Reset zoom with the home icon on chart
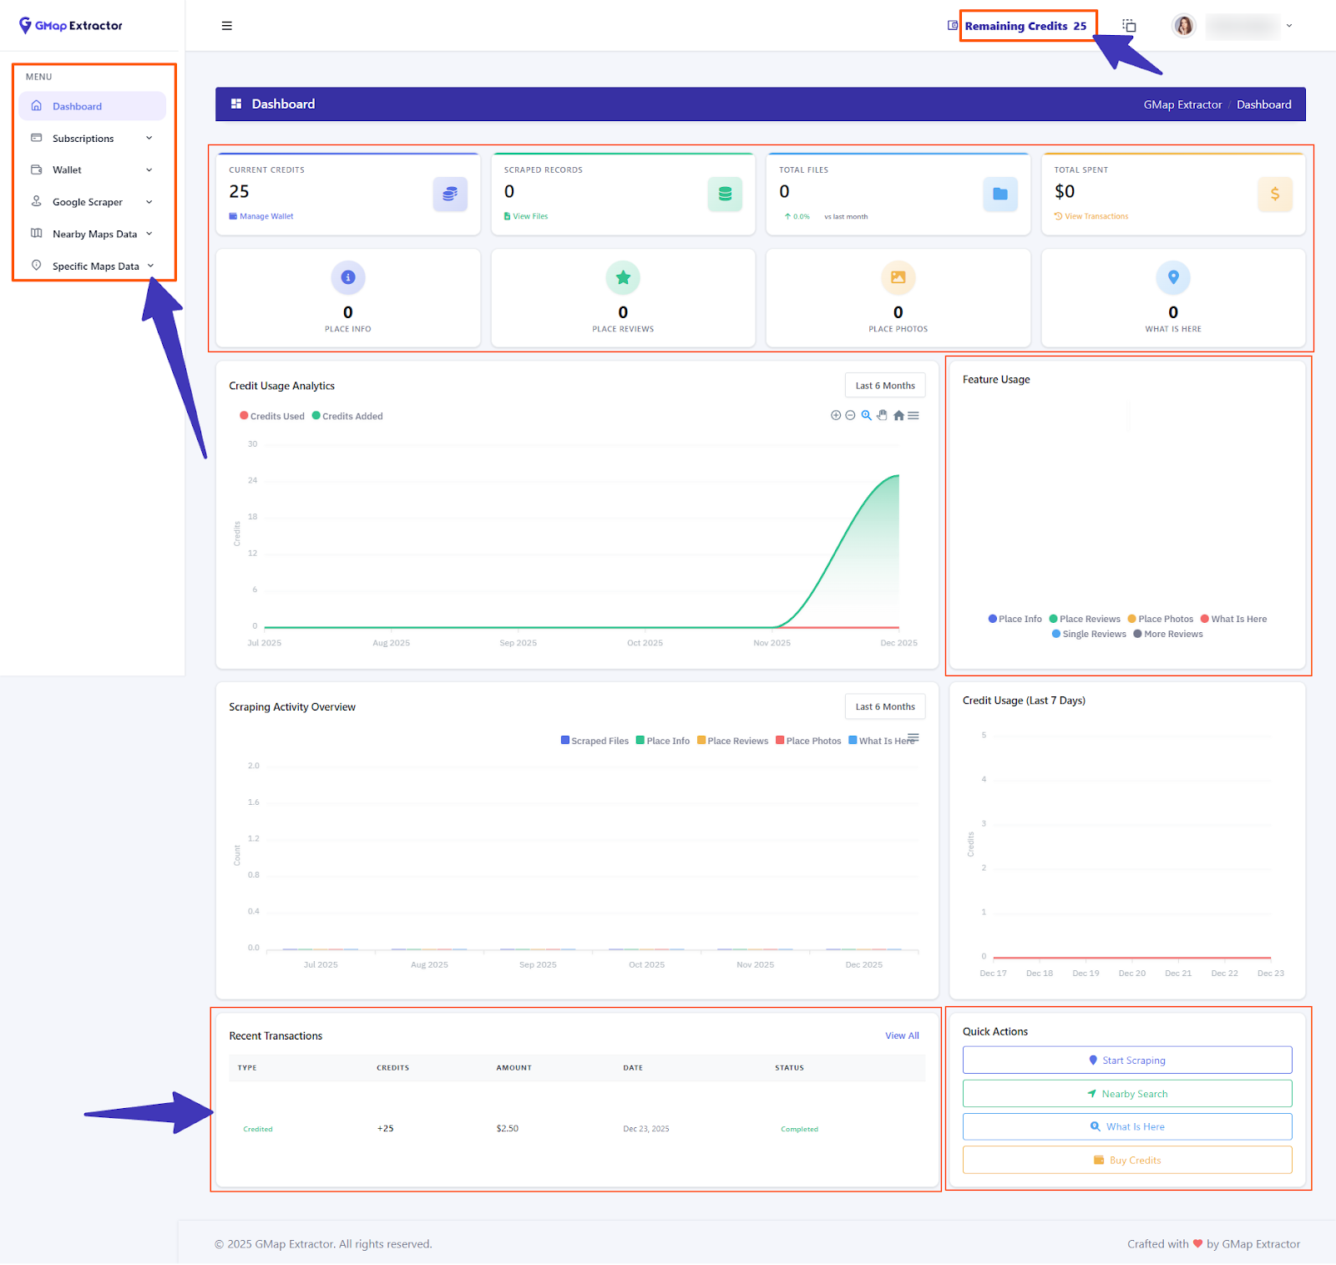Screen dimensions: 1336x1265 (898, 415)
